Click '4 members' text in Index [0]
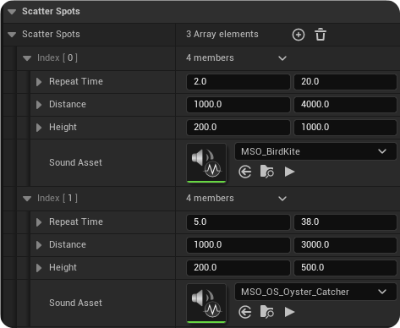This screenshot has width=400, height=328. coord(210,58)
